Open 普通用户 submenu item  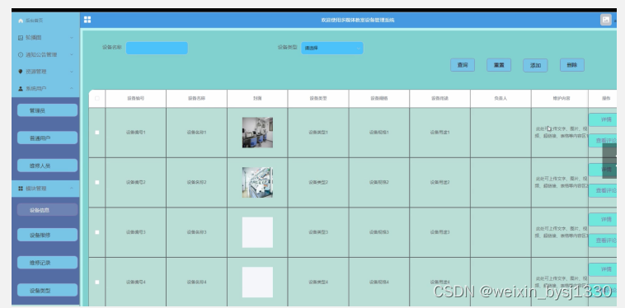pyautogui.click(x=48, y=138)
